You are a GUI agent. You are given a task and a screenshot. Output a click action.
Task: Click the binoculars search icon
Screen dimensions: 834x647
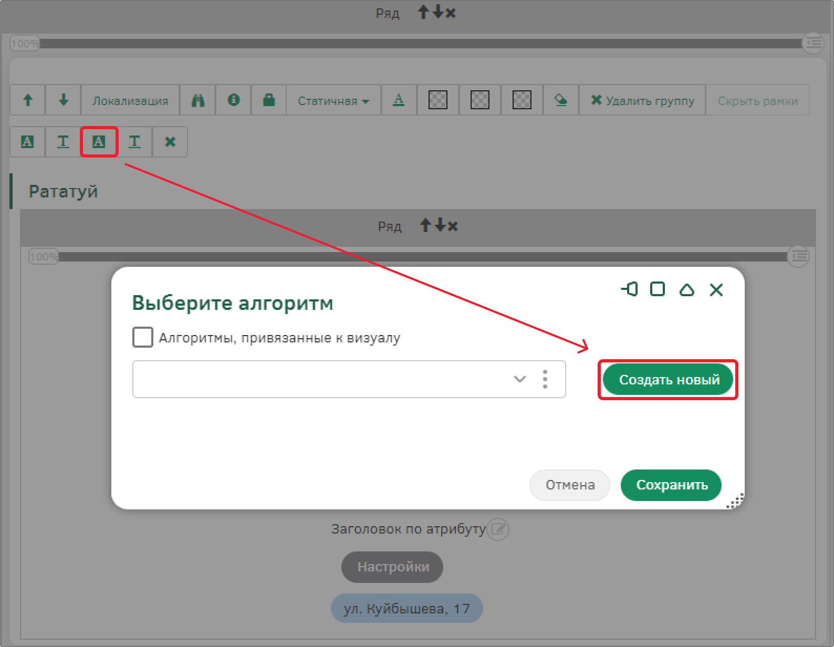coord(197,100)
